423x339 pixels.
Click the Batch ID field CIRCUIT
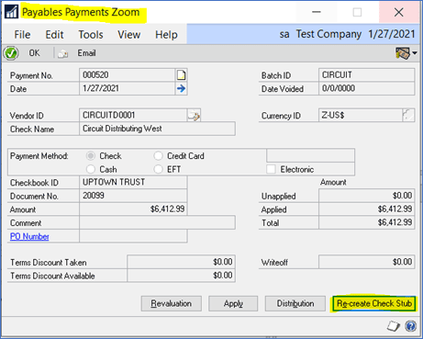click(x=367, y=74)
